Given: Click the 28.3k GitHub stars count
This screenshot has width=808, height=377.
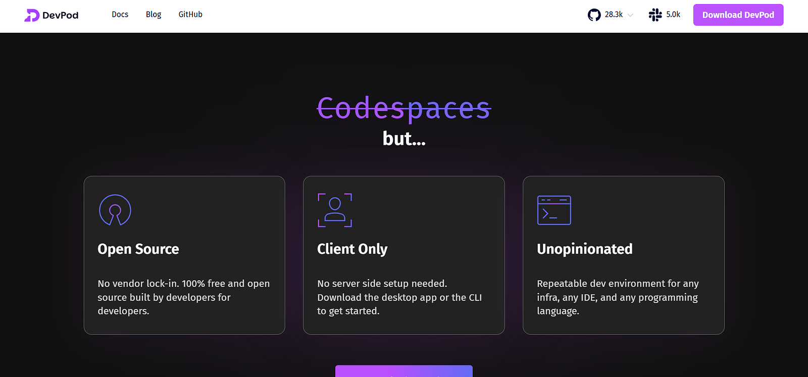Looking at the screenshot, I should 614,15.
